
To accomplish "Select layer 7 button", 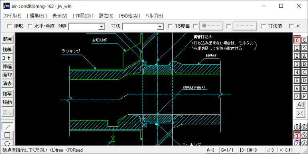I will point(297,96).
